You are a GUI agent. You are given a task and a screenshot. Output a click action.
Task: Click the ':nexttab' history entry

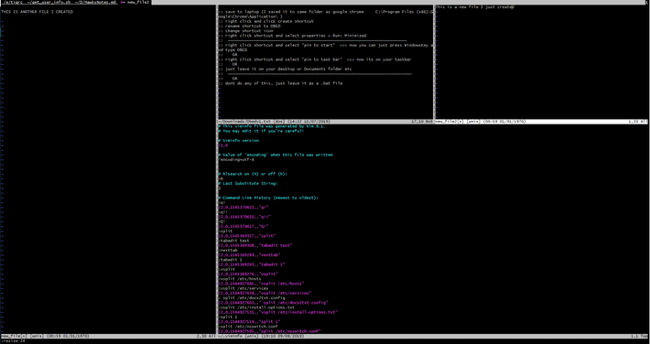point(229,251)
